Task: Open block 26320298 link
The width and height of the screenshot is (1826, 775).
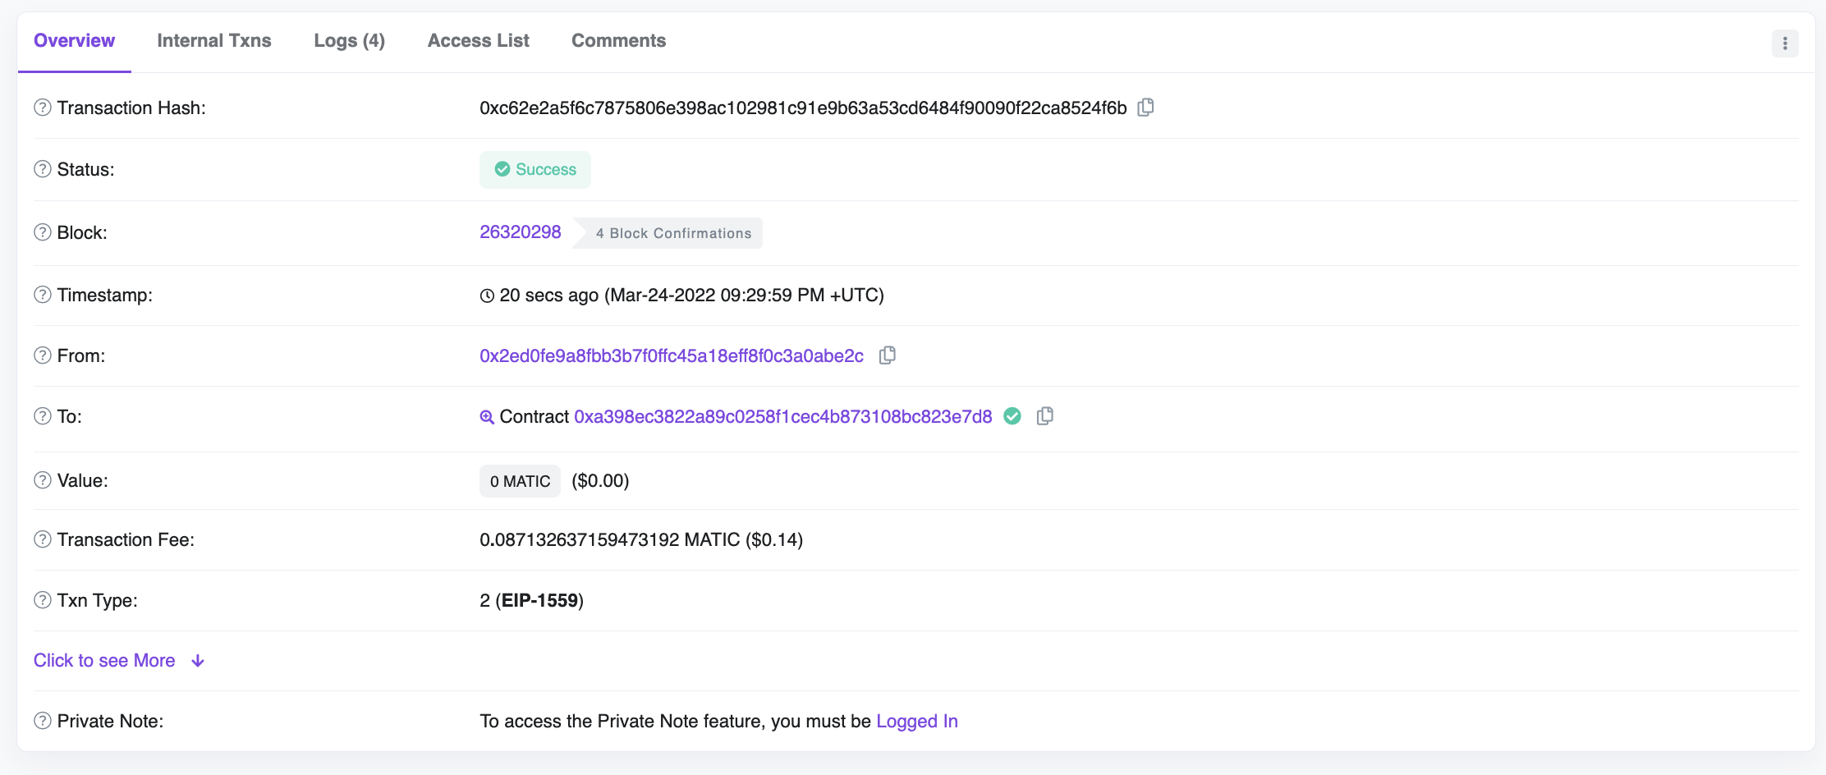Action: point(520,232)
